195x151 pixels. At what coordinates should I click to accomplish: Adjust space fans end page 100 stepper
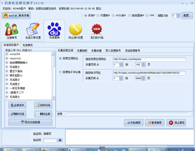point(143,65)
